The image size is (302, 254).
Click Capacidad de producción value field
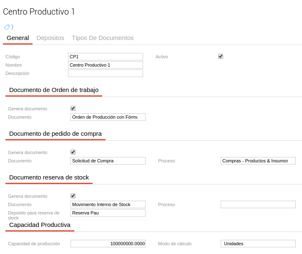pos(108,244)
